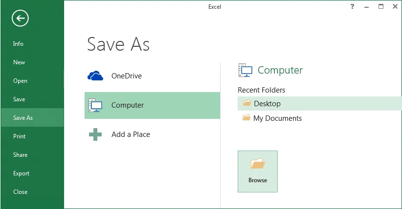Choose Add a Place option
This screenshot has width=402, height=209.
pyautogui.click(x=152, y=134)
